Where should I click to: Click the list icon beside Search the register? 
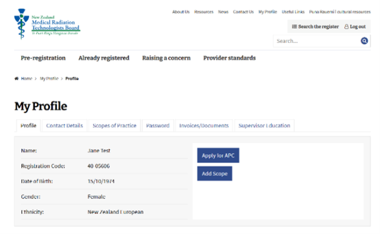294,27
